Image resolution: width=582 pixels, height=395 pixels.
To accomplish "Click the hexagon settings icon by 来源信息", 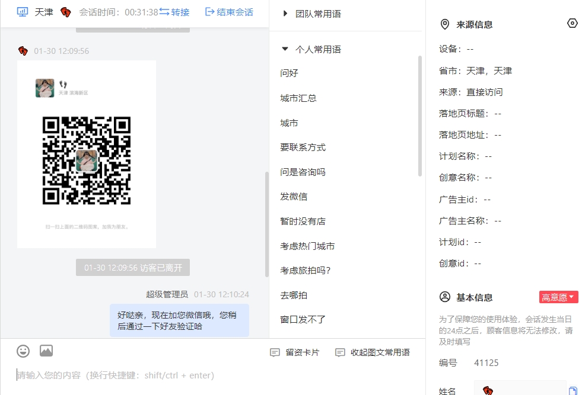I will (x=573, y=23).
